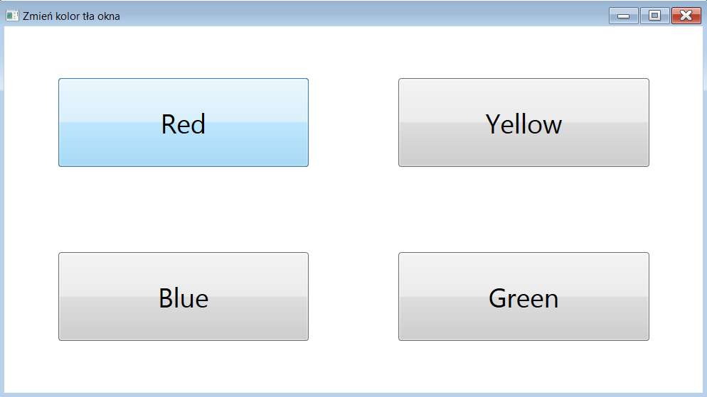Screen dimensions: 707x397
Task: Maximize the application window
Action: (x=654, y=16)
